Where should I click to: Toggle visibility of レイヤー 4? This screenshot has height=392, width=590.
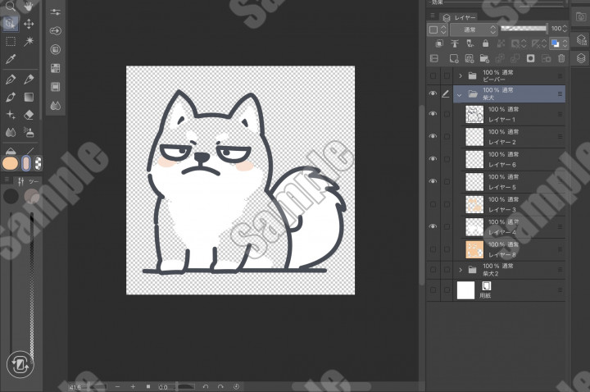[x=433, y=226]
